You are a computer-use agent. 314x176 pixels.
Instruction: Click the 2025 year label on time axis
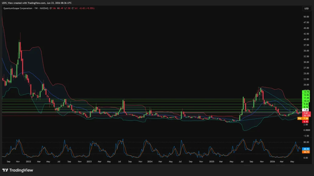[212, 161]
